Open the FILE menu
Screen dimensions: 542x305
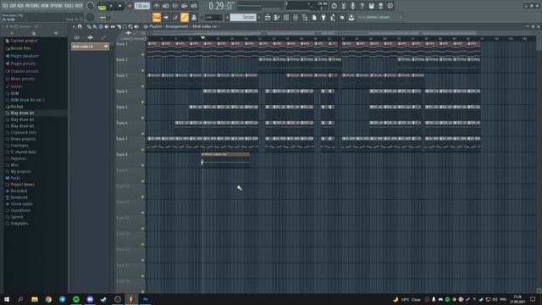click(5, 6)
